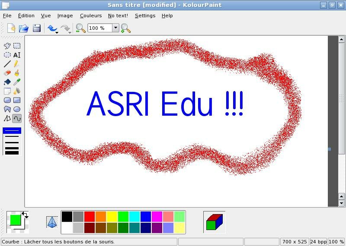
Task: Click the canvas right-edge resize handle
Action: pos(330,149)
